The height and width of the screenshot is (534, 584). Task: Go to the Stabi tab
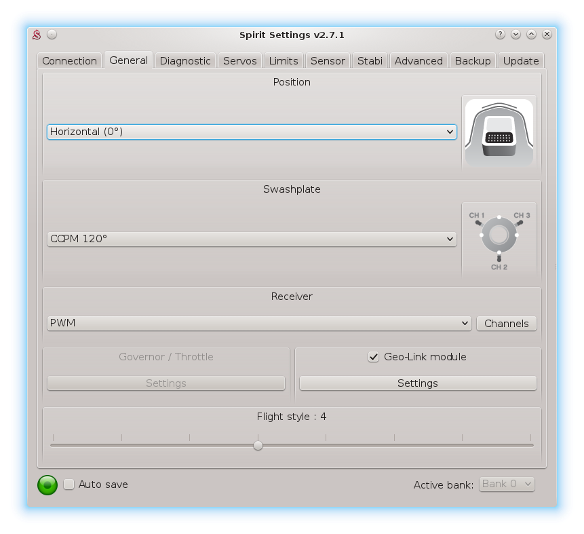[x=370, y=61]
